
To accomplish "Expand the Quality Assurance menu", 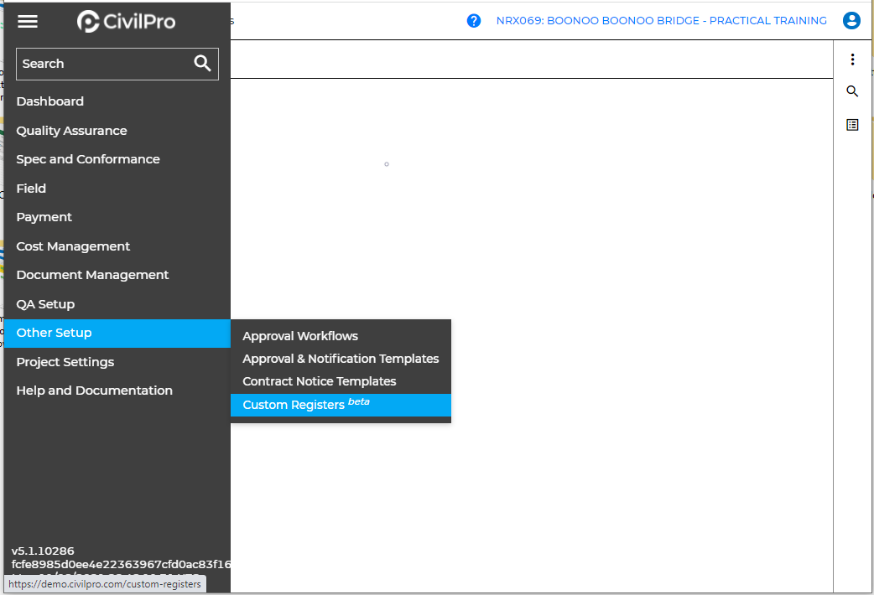I will tap(71, 131).
